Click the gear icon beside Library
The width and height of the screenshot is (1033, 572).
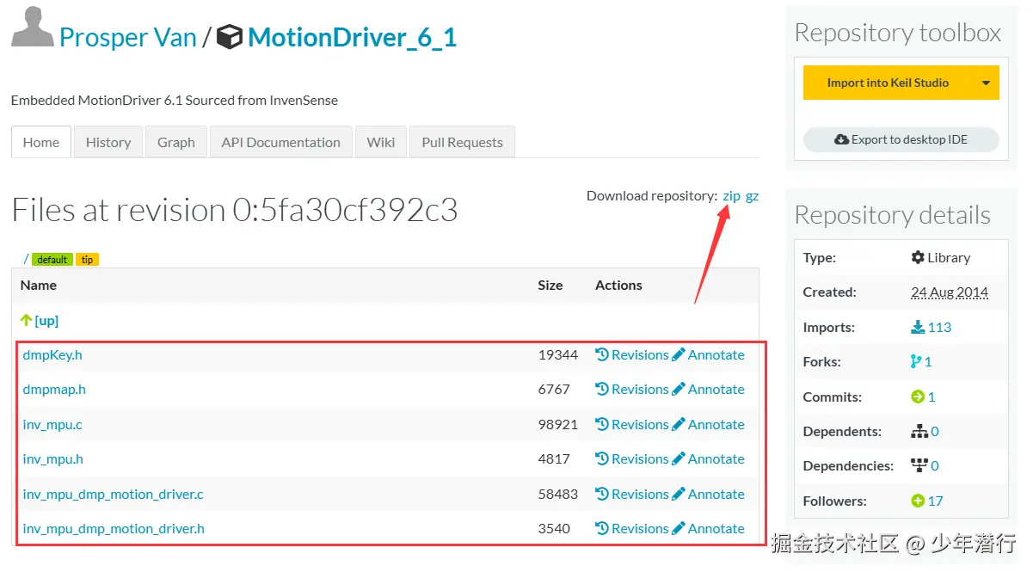point(918,257)
